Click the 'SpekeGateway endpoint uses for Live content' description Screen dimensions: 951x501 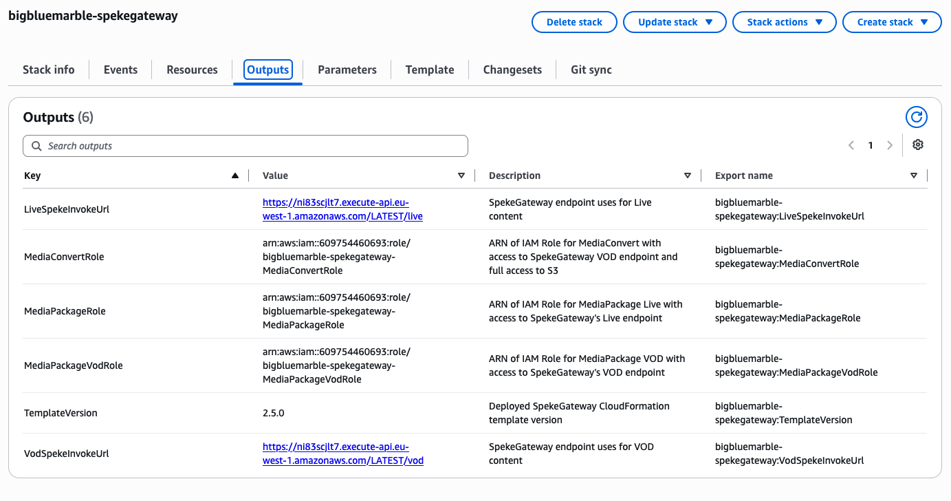[570, 209]
